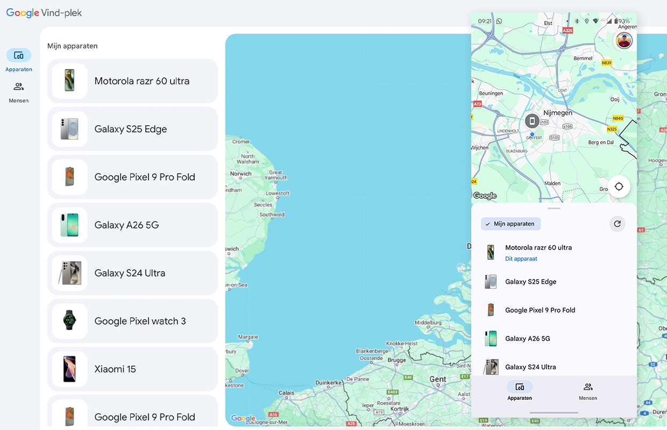Image resolution: width=667 pixels, height=430 pixels.
Task: Open the account profile avatar in phone view
Action: pyautogui.click(x=624, y=40)
